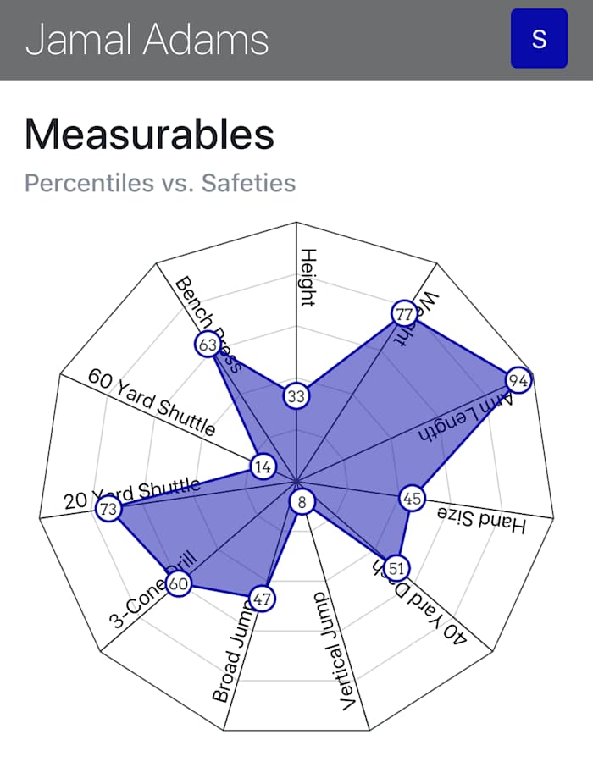Image resolution: width=593 pixels, height=773 pixels.
Task: Click the Height 33 percentile marker
Action: point(296,395)
